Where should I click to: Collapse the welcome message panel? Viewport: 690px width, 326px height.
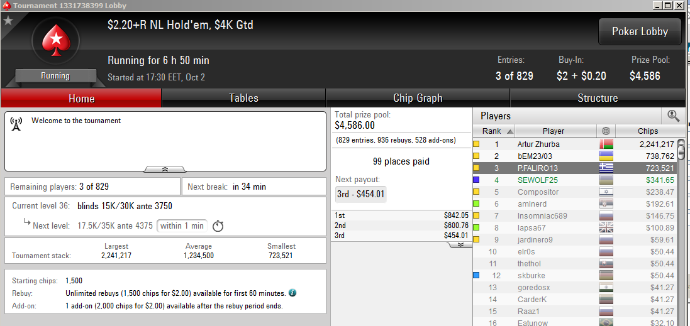(x=165, y=169)
